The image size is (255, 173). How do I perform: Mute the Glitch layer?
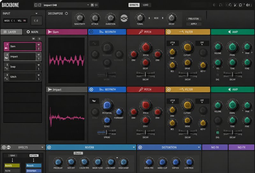coord(39,75)
